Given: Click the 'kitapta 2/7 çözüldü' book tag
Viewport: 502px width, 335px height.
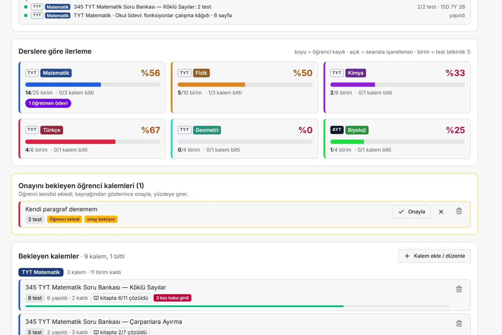Looking at the screenshot, I should click(x=120, y=332).
